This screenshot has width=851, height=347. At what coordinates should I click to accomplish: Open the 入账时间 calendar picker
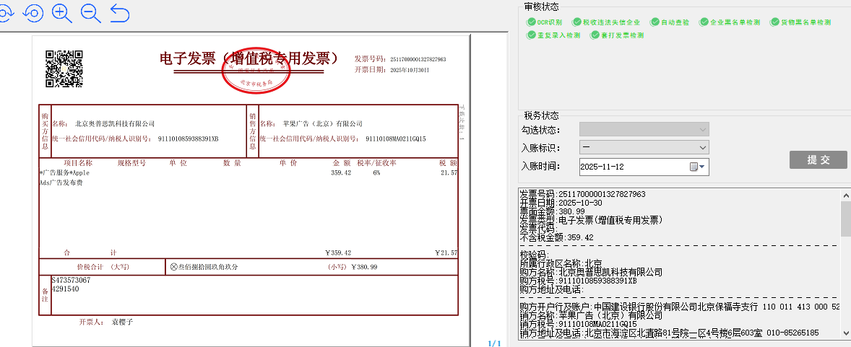698,167
